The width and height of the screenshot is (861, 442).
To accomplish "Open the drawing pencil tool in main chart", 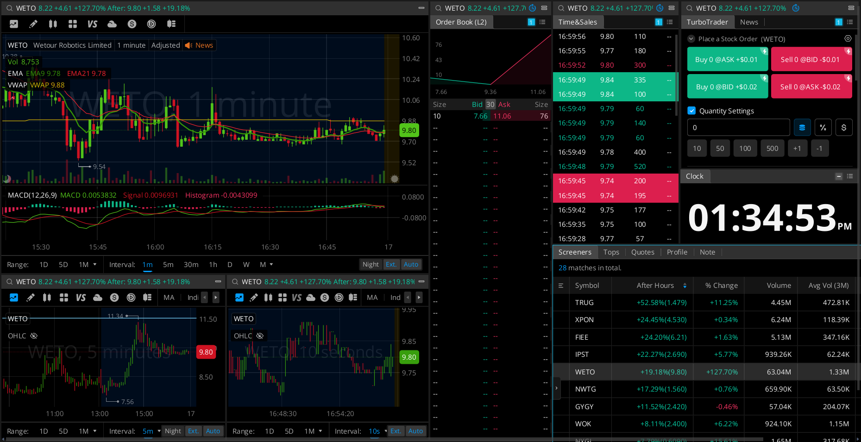I will [x=33, y=24].
